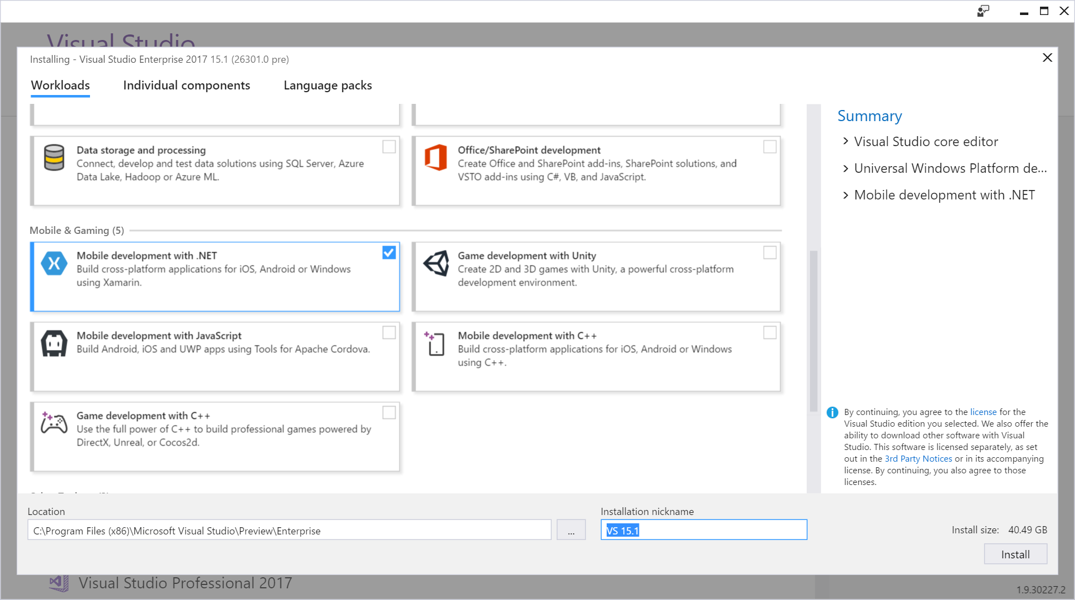Check Game development with C++
The width and height of the screenshot is (1075, 600).
pyautogui.click(x=389, y=413)
